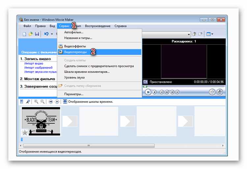Expand the 2. Монтаж фильма section
Image resolution: width=247 pixels, height=169 pixels.
(x=38, y=79)
